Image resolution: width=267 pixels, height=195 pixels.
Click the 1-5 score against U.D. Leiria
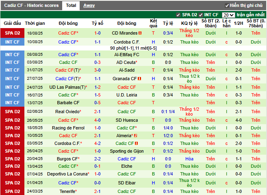coord(98,95)
